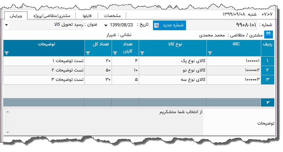Filter the تعداد کل column
The image size is (283, 152).
pos(88,53)
